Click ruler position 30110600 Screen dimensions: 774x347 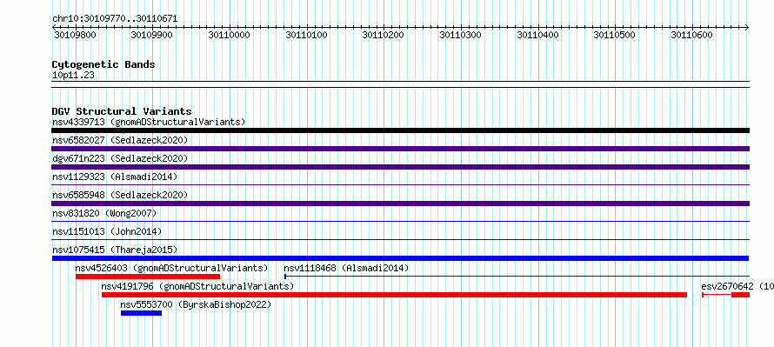(691, 35)
